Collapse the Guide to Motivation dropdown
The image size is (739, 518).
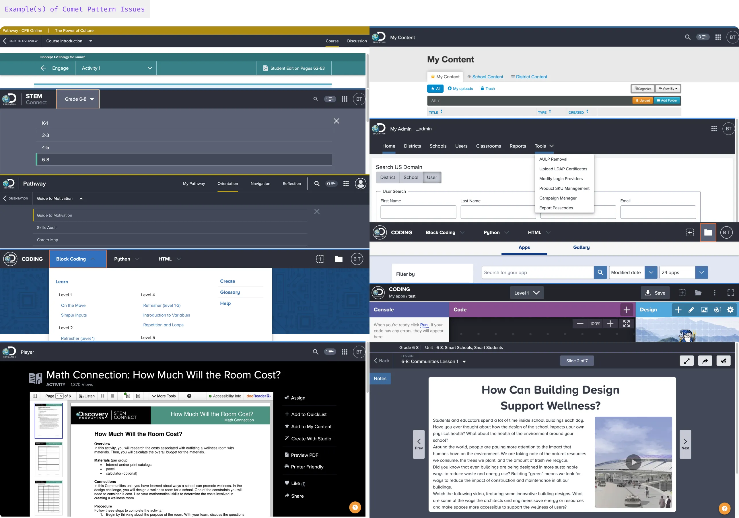click(81, 198)
